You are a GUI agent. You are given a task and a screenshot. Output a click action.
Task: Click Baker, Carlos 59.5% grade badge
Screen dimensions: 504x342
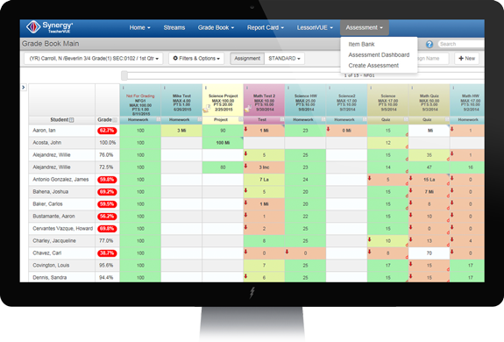coord(107,204)
